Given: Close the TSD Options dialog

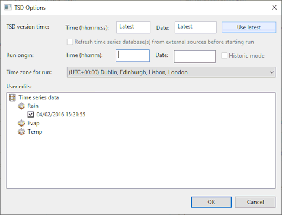Looking at the screenshot, I should pos(274,8).
